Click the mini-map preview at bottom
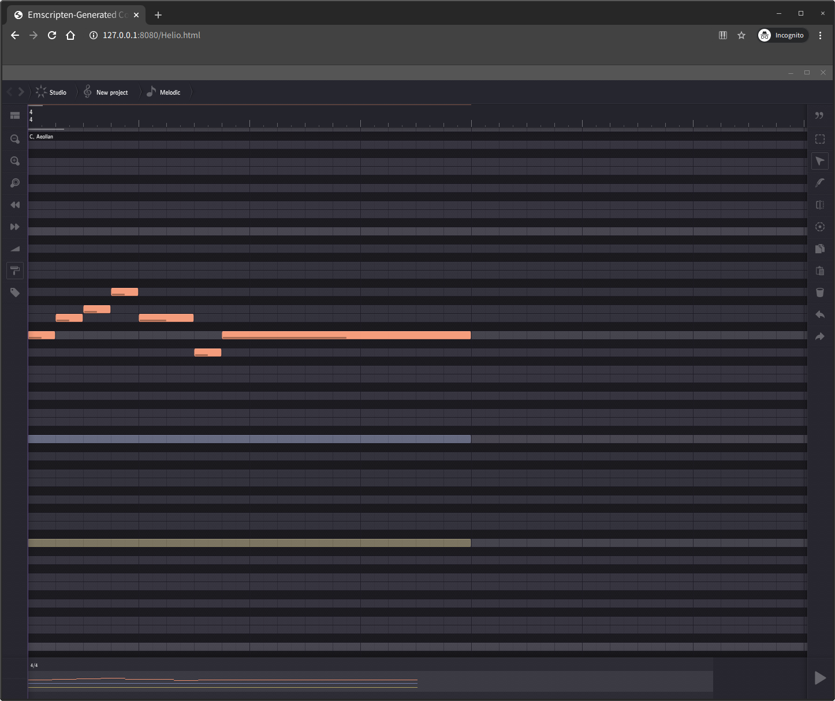Image resolution: width=835 pixels, height=701 pixels. (x=370, y=681)
